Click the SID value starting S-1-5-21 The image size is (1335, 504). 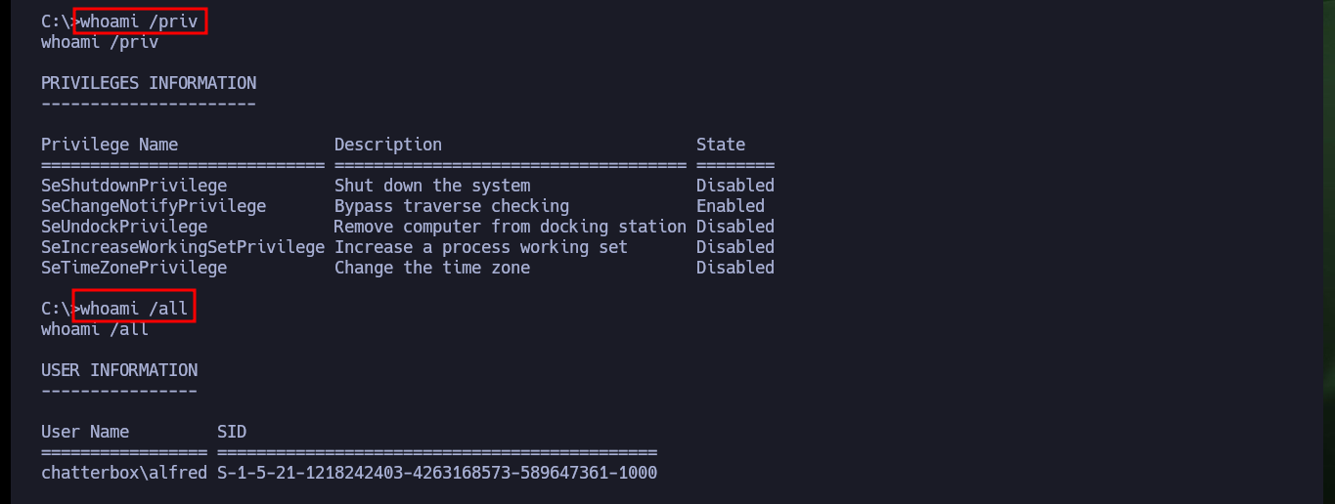[x=437, y=473]
